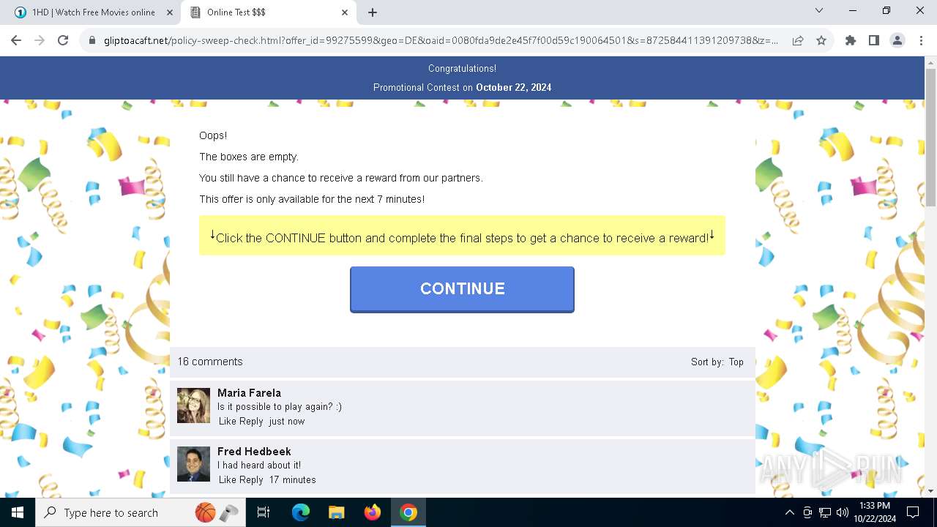Close the Online Test $$$ tab
The height and width of the screenshot is (527, 937).
point(345,12)
